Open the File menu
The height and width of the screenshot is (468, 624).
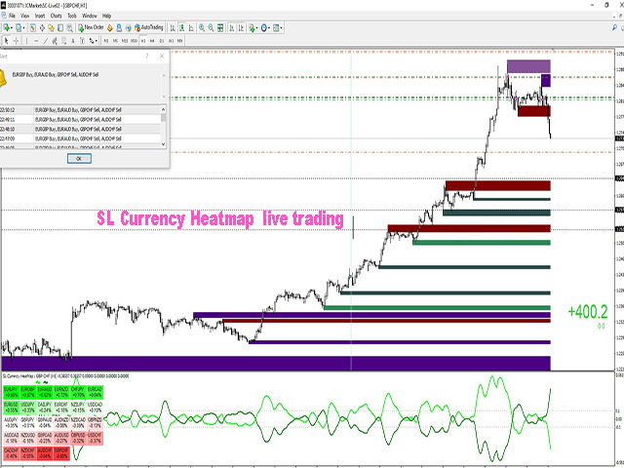pos(12,16)
